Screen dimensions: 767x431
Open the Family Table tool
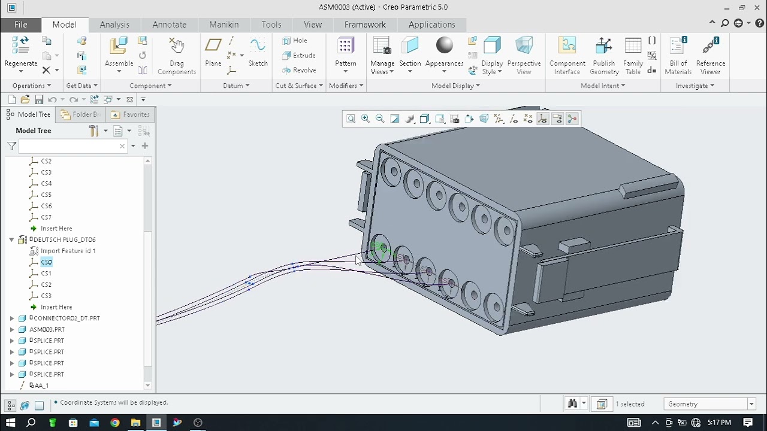pos(633,54)
